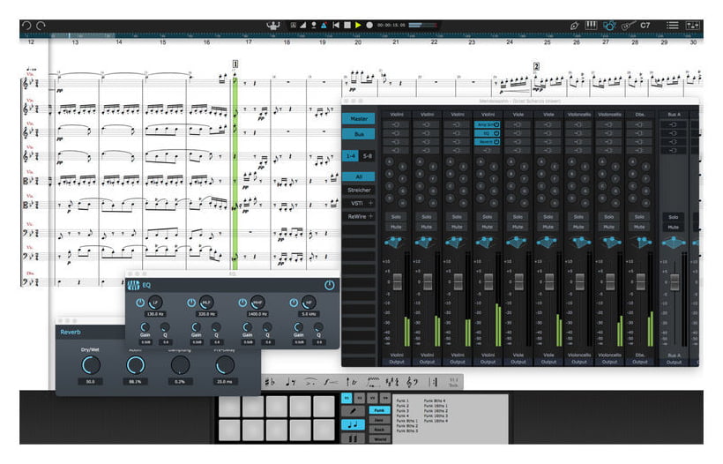The width and height of the screenshot is (723, 464).
Task: Open the key and time signature palette
Action: 392,382
